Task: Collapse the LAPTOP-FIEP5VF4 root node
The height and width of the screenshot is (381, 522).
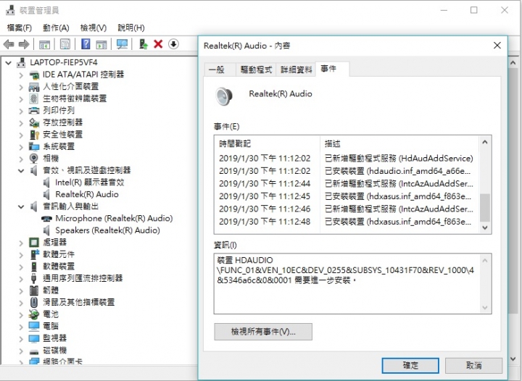Action: pyautogui.click(x=9, y=62)
